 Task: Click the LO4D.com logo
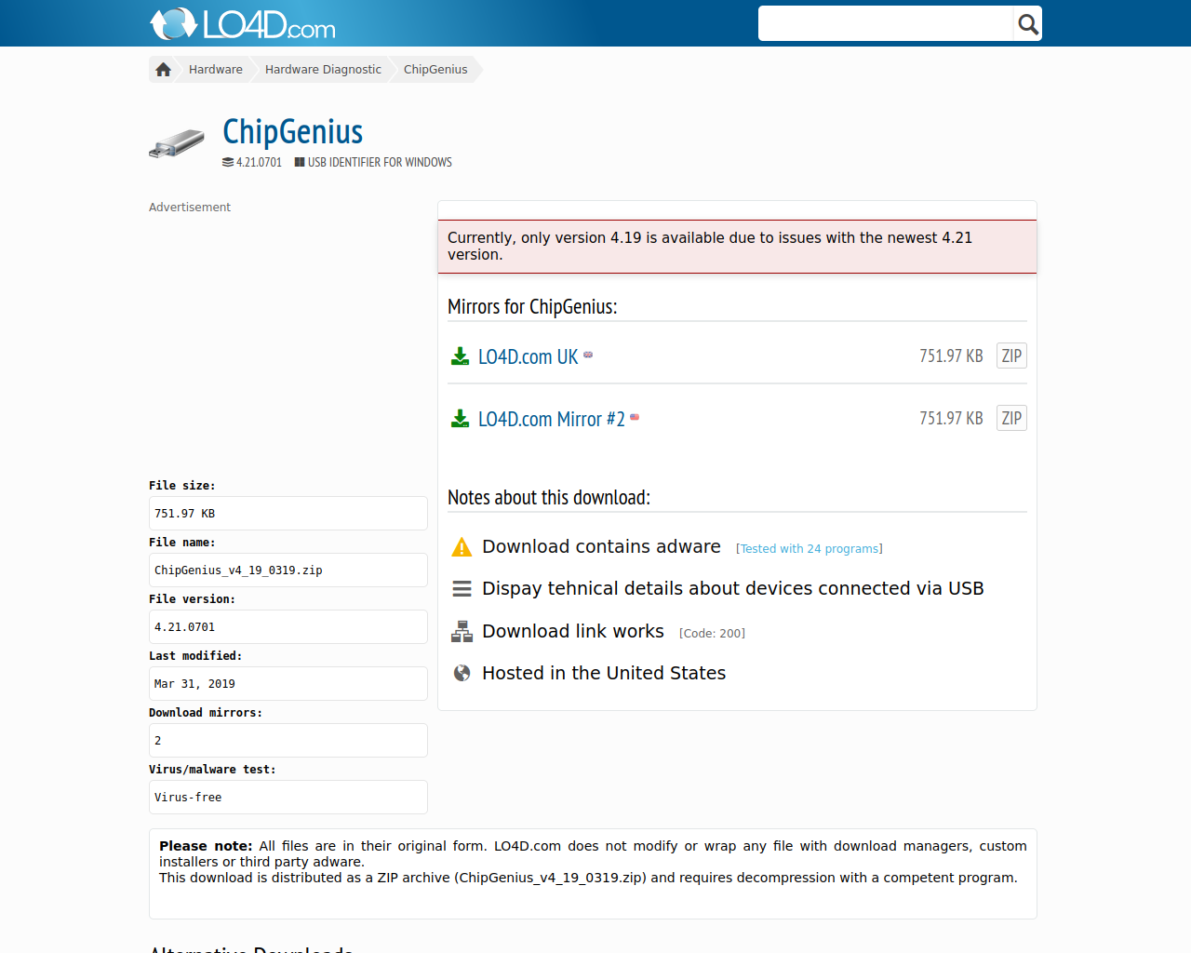tap(243, 23)
